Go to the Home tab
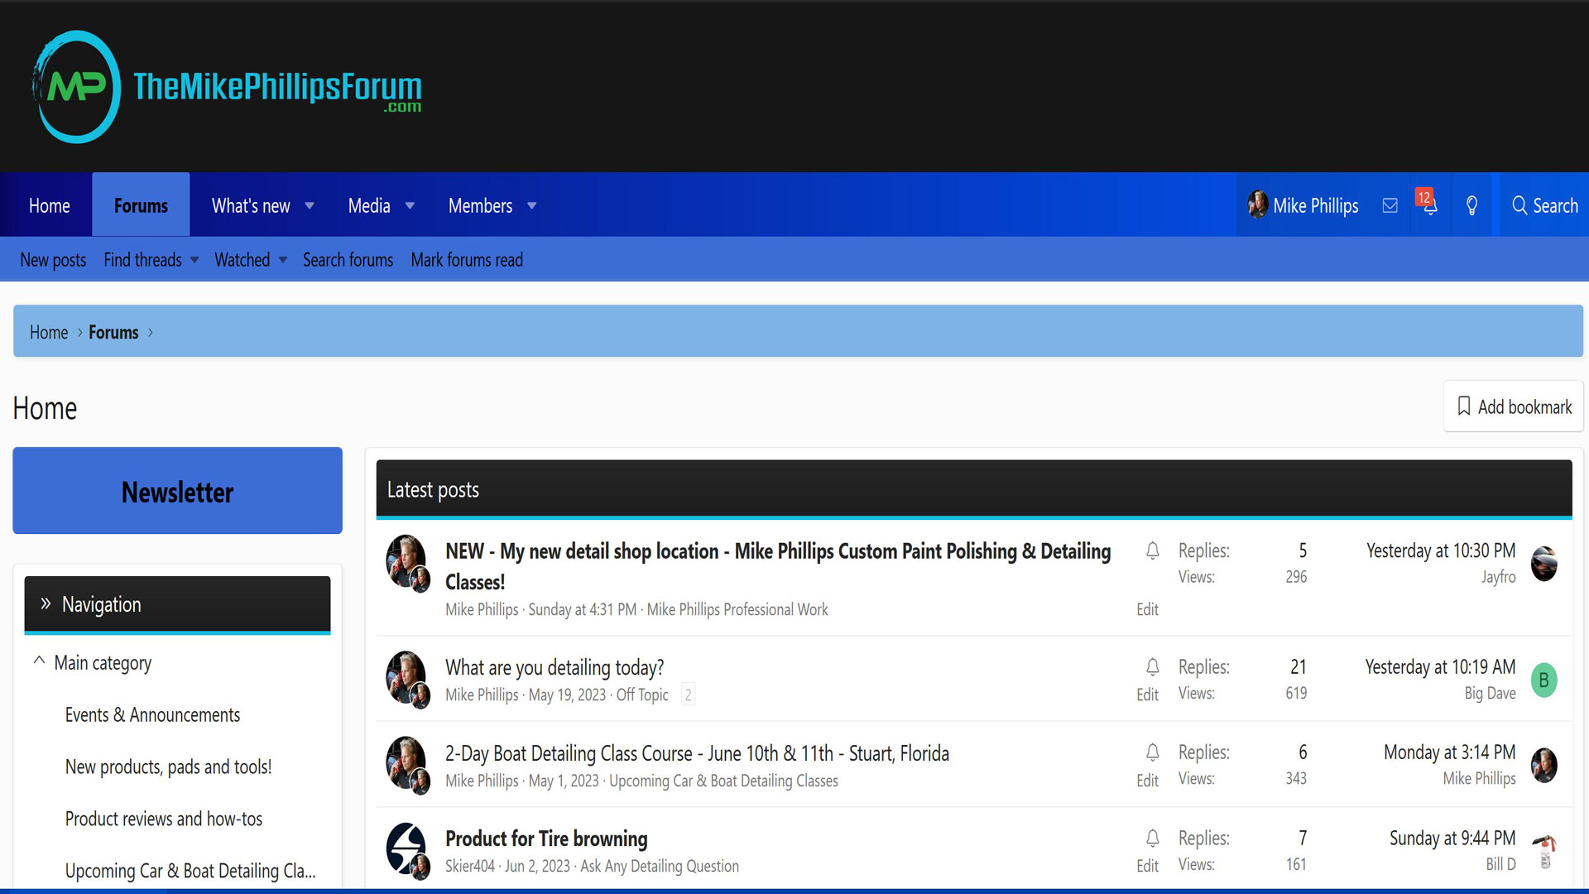This screenshot has width=1589, height=894. pos(50,205)
